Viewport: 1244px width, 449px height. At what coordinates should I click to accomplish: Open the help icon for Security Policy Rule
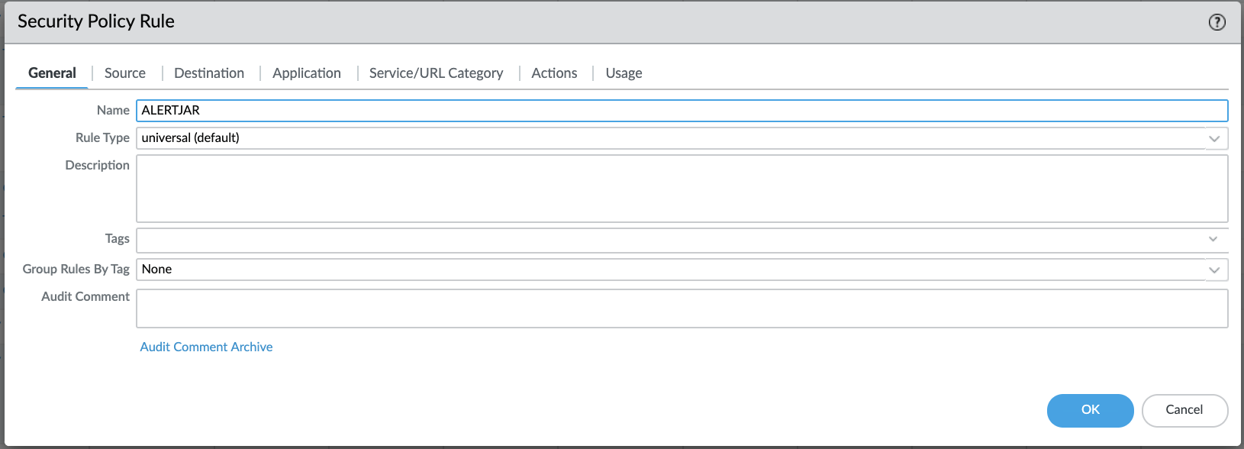1217,22
